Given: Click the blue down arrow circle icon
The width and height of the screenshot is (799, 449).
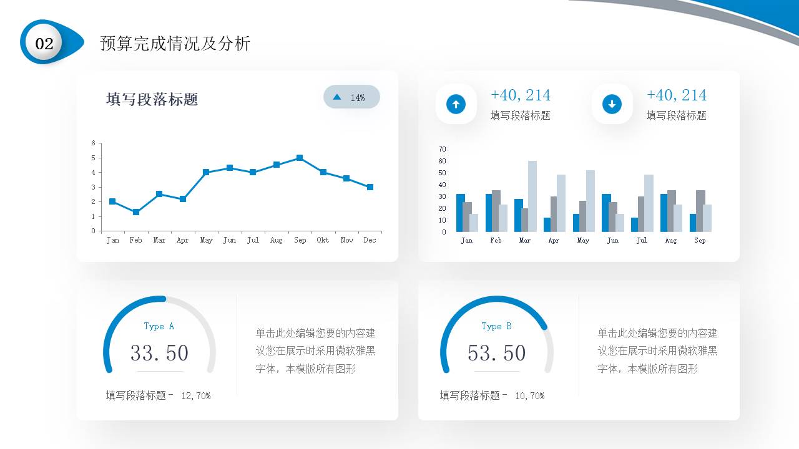Looking at the screenshot, I should pyautogui.click(x=612, y=104).
